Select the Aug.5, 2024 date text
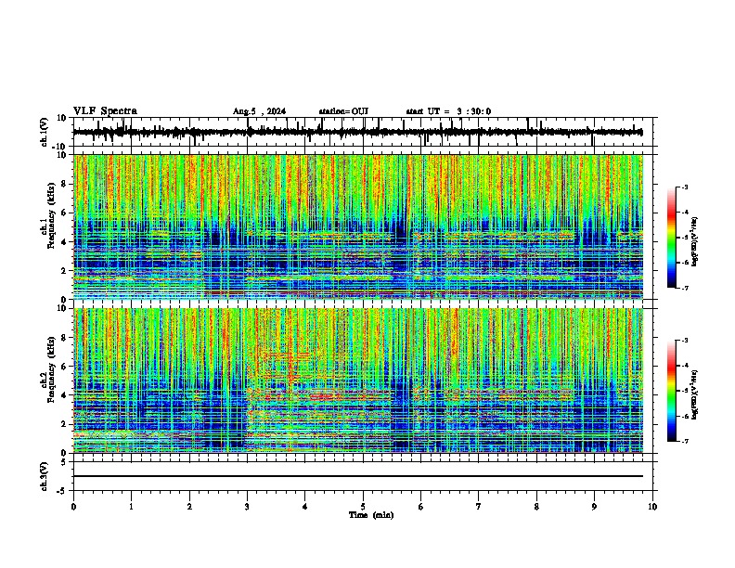The width and height of the screenshot is (735, 568). click(259, 111)
